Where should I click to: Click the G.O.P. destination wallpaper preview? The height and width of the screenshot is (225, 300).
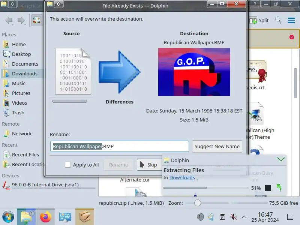click(194, 72)
